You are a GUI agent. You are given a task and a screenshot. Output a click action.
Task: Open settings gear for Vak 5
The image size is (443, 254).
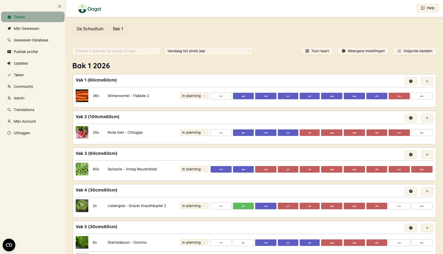click(x=411, y=228)
